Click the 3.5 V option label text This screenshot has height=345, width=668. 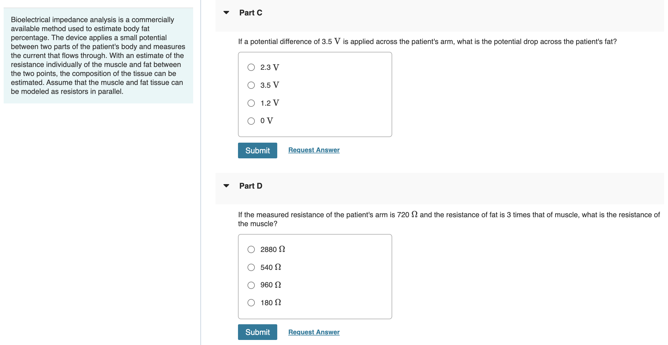tap(270, 85)
